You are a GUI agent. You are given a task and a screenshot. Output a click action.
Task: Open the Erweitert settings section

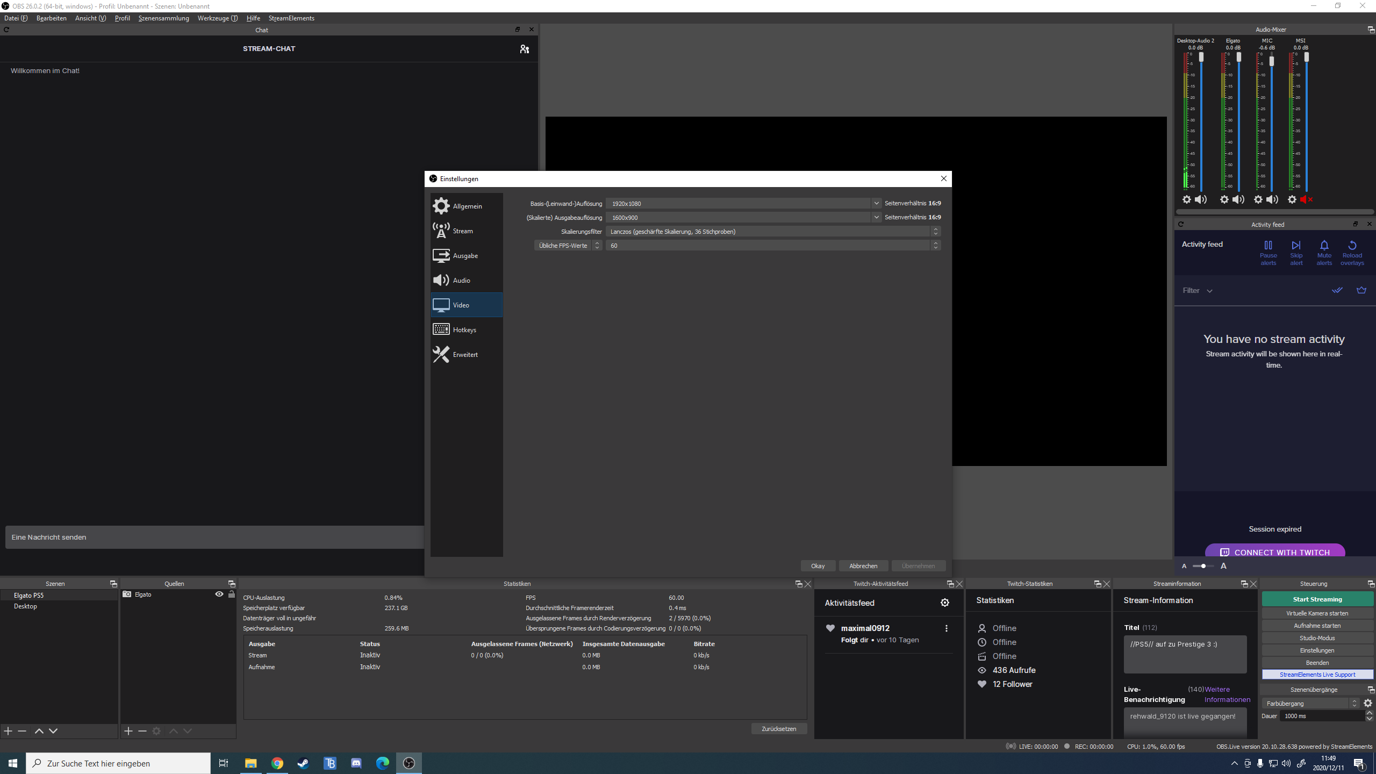465,355
